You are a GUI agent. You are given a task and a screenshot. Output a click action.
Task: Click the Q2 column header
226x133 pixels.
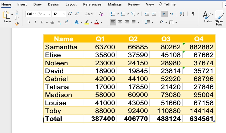pos(133,39)
